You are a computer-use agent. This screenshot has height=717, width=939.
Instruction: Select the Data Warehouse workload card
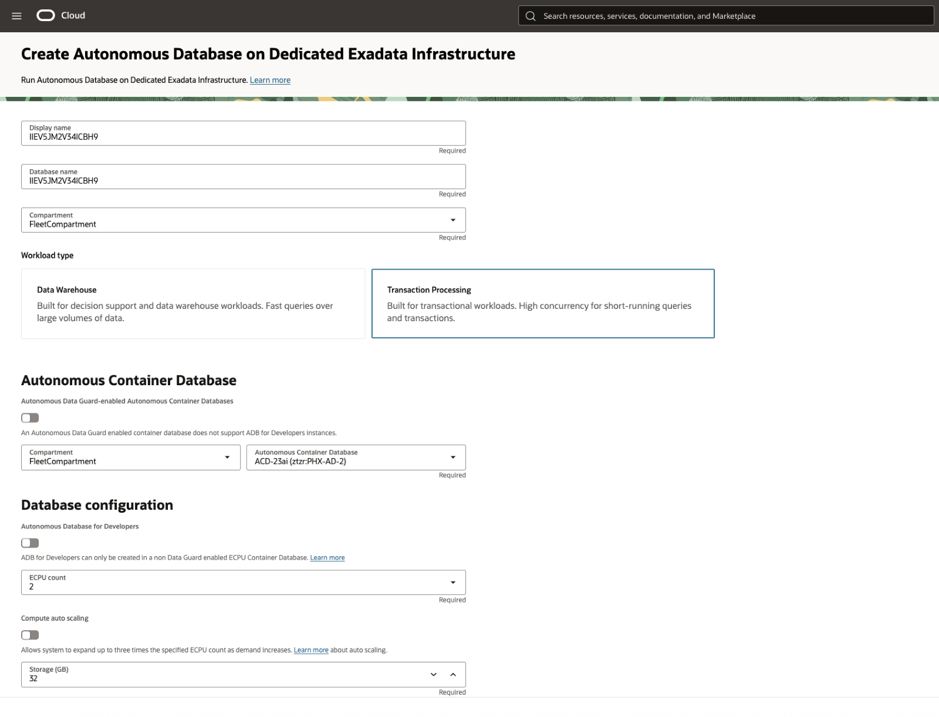(x=193, y=304)
